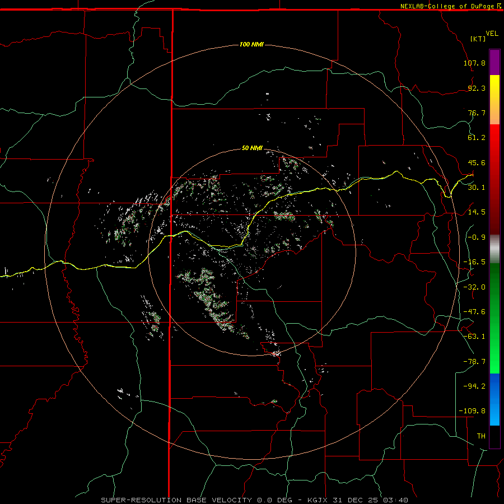Image resolution: width=504 pixels, height=504 pixels.
Task: Click the -32.0 legend value
Action: pyautogui.click(x=474, y=287)
